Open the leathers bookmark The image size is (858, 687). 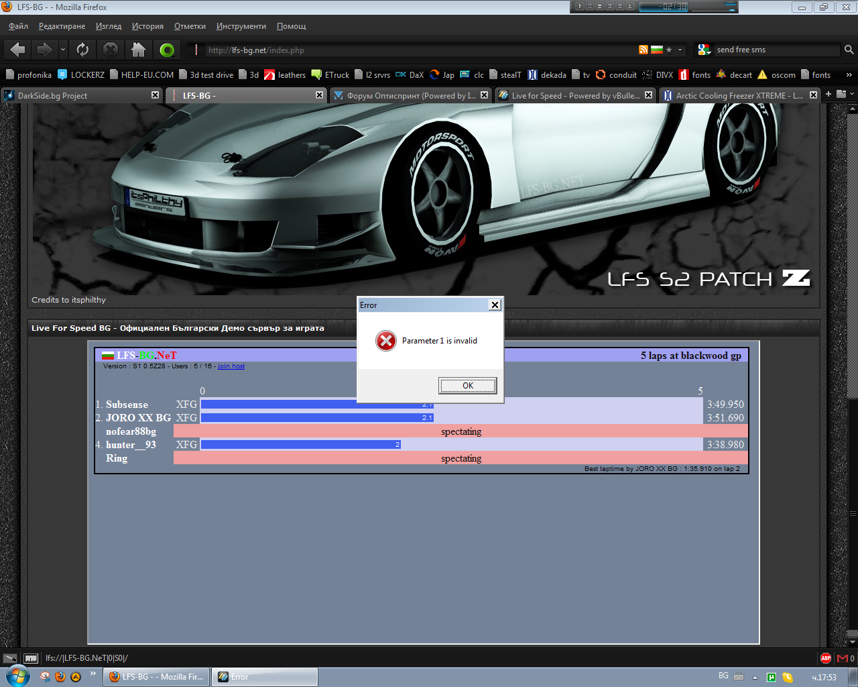point(285,75)
